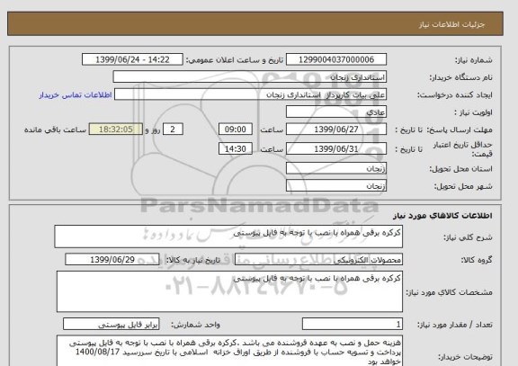Click the تاریخ و ساعت اعلان عمومی label
Viewport: 518px width, 366px height.
(x=235, y=60)
